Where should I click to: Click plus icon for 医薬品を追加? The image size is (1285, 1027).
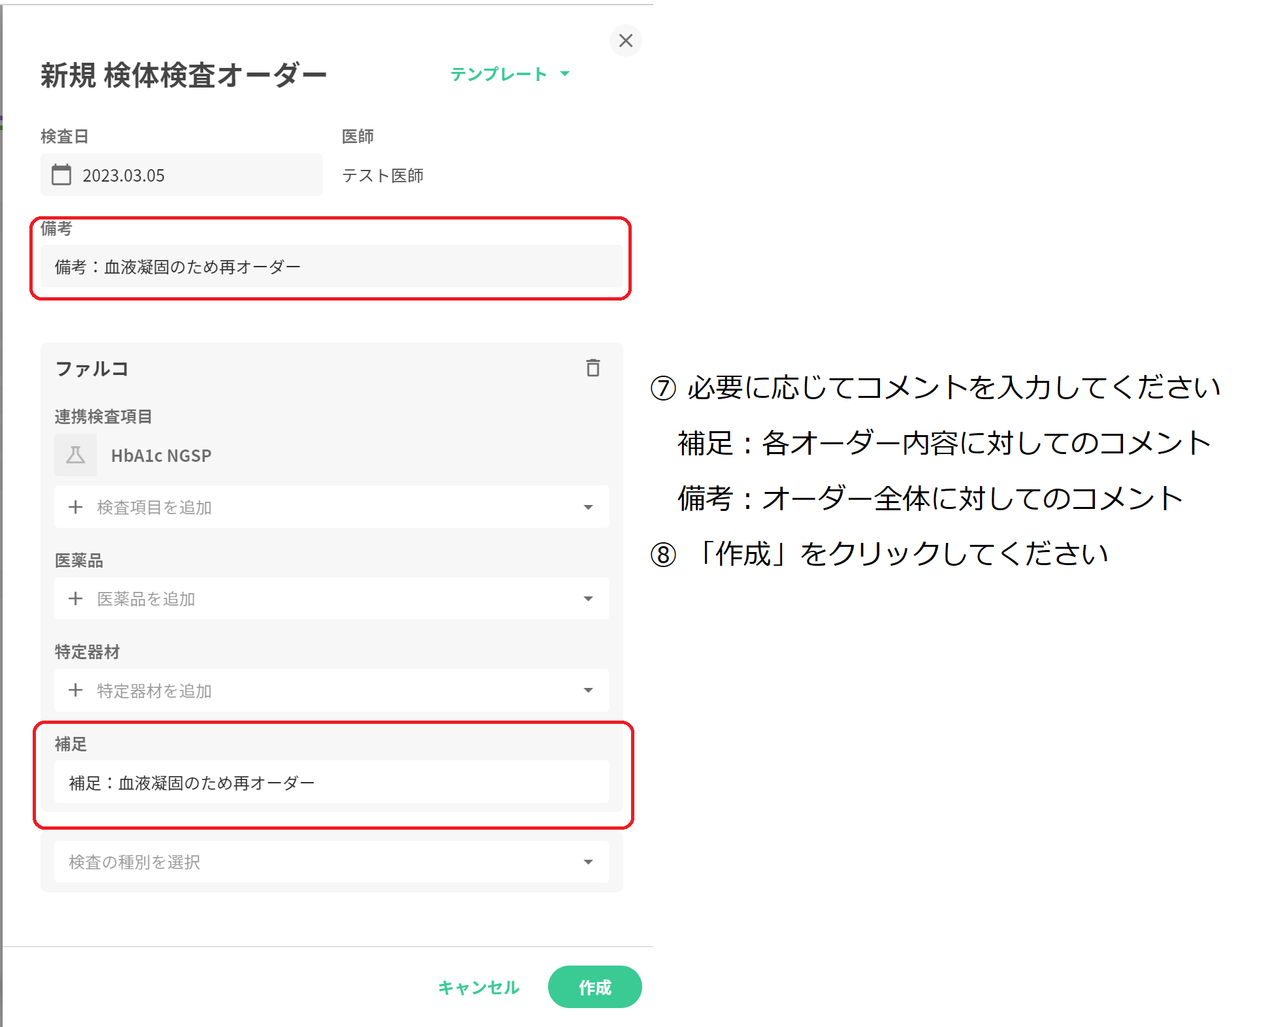click(76, 598)
